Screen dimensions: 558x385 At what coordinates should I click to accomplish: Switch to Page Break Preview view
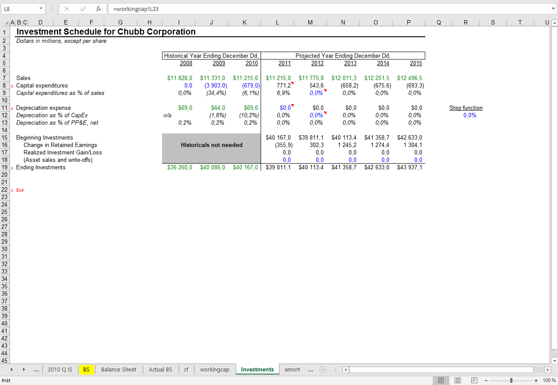pyautogui.click(x=474, y=381)
